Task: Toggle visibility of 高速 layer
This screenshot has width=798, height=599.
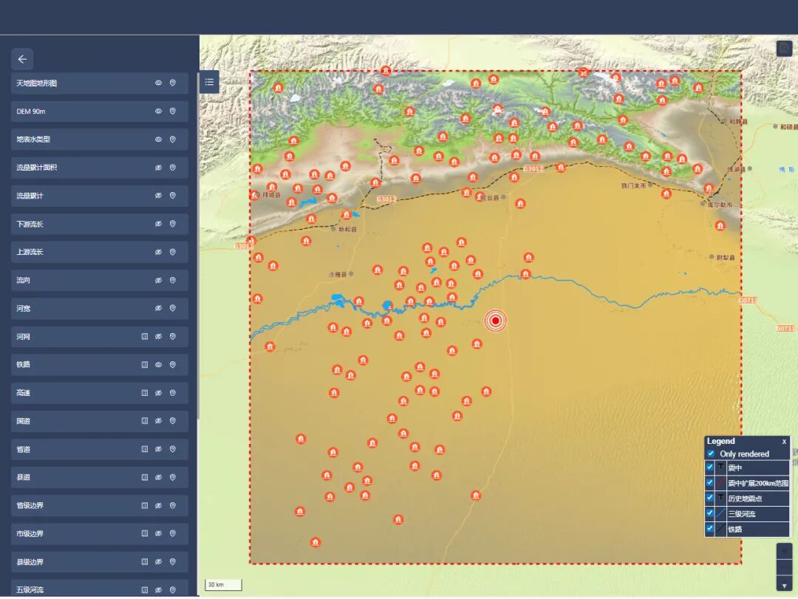Action: [158, 393]
